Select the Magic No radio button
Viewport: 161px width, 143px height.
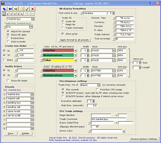[x=63, y=24]
